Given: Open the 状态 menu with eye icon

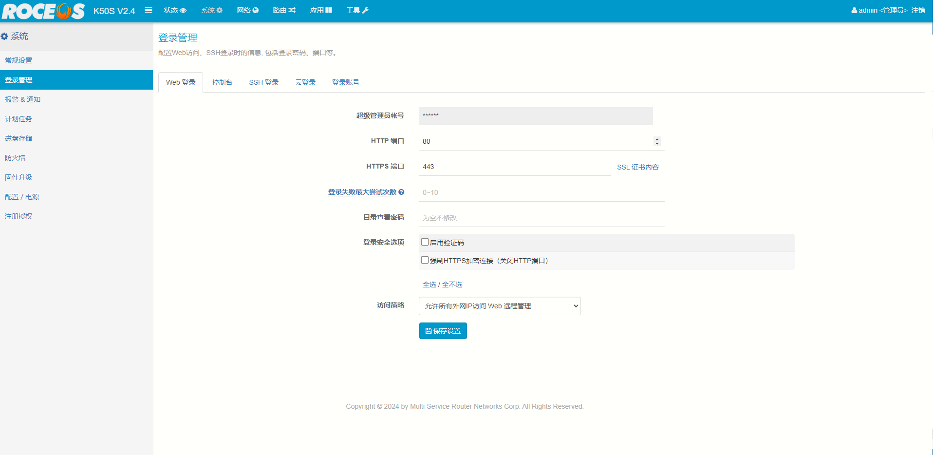Looking at the screenshot, I should tap(175, 10).
